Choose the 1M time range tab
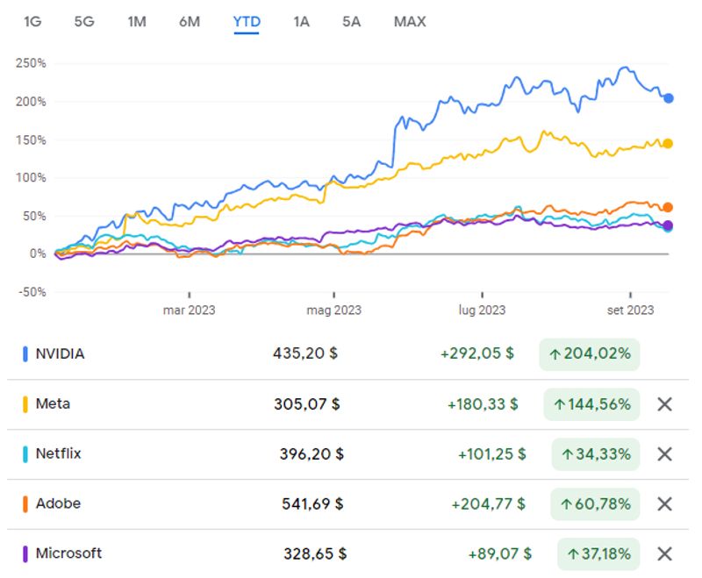This screenshot has width=702, height=578. pyautogui.click(x=137, y=22)
